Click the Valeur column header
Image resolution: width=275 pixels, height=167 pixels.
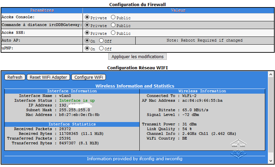click(x=178, y=10)
